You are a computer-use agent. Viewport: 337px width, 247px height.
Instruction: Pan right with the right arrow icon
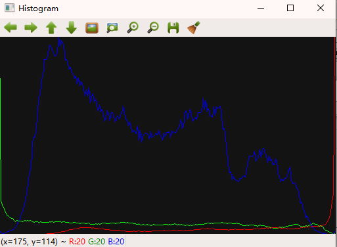point(31,28)
